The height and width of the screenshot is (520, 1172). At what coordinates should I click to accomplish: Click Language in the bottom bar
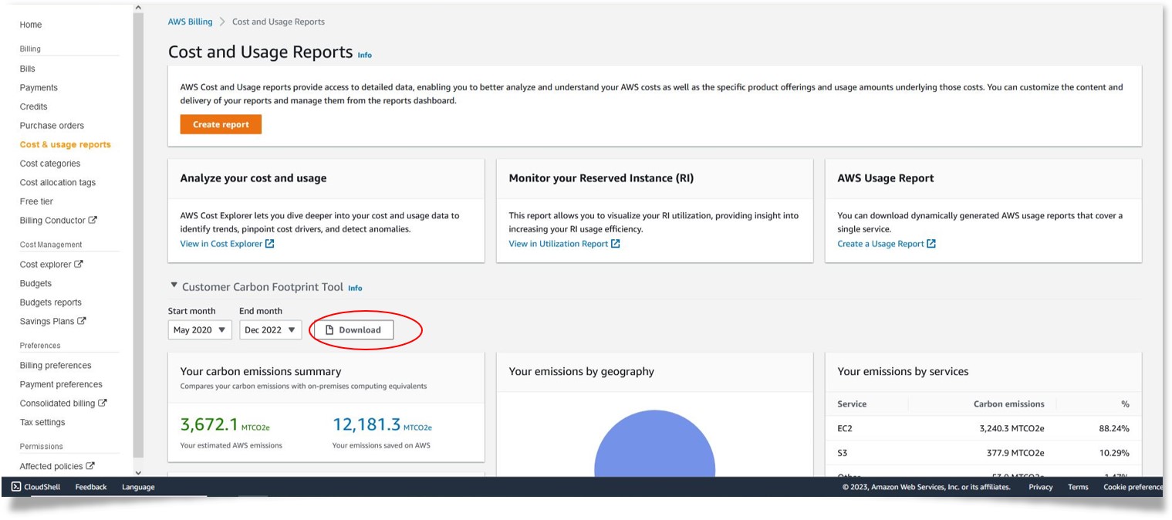coord(138,487)
